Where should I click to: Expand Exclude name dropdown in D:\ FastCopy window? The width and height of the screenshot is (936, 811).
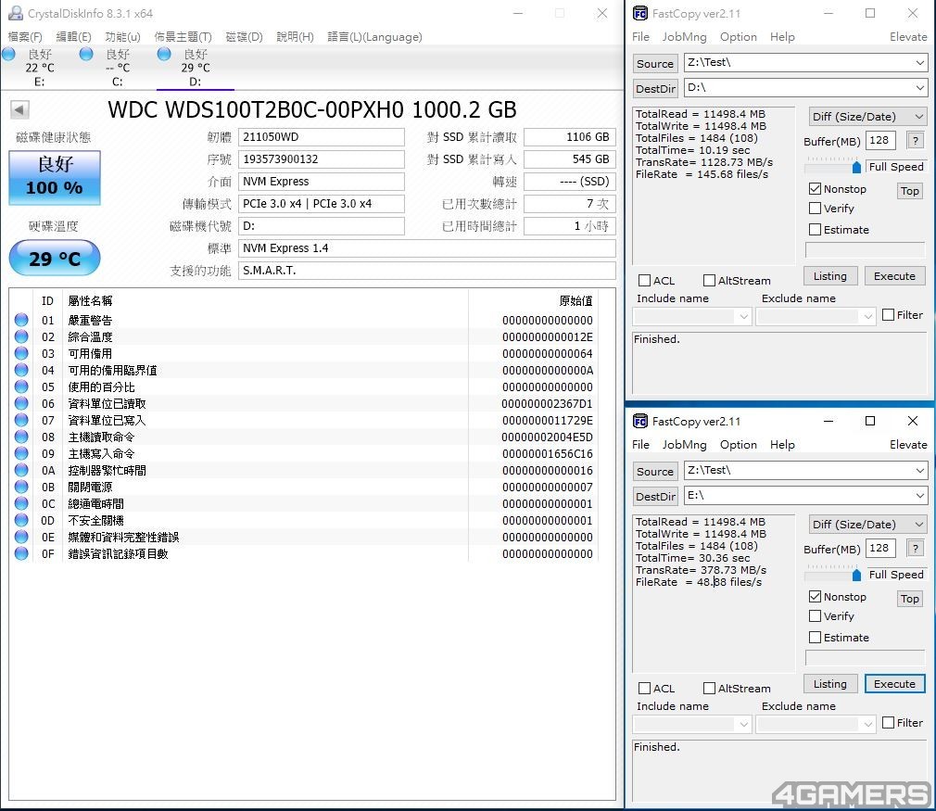click(868, 316)
